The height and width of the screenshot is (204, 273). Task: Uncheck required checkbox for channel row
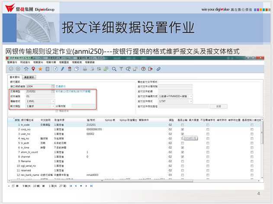click(x=183, y=157)
